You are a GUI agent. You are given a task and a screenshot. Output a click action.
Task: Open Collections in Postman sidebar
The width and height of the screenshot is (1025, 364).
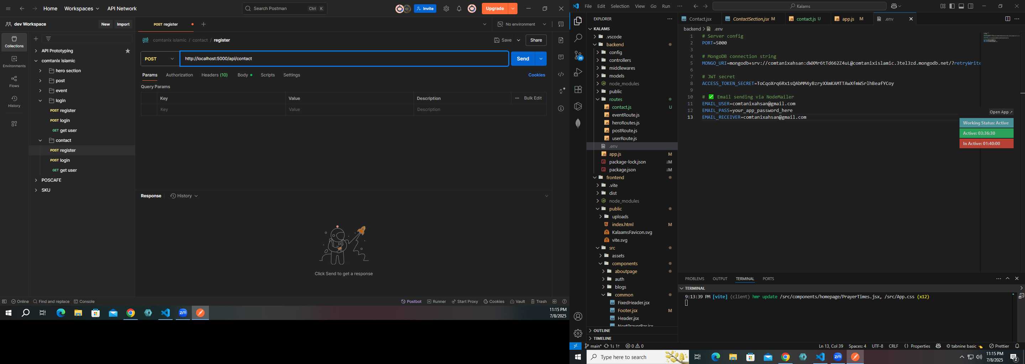pos(14,42)
